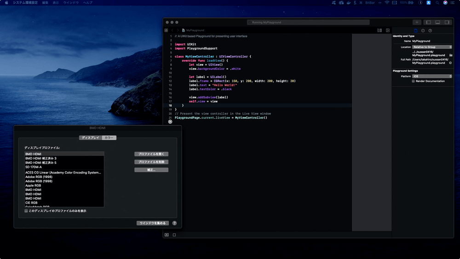The width and height of the screenshot is (460, 259).
Task: Stop playground using bottom square icon
Action: pyautogui.click(x=174, y=235)
